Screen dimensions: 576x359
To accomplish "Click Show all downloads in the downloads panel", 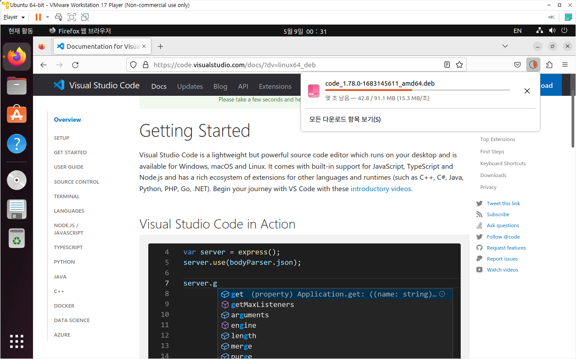I will point(345,120).
